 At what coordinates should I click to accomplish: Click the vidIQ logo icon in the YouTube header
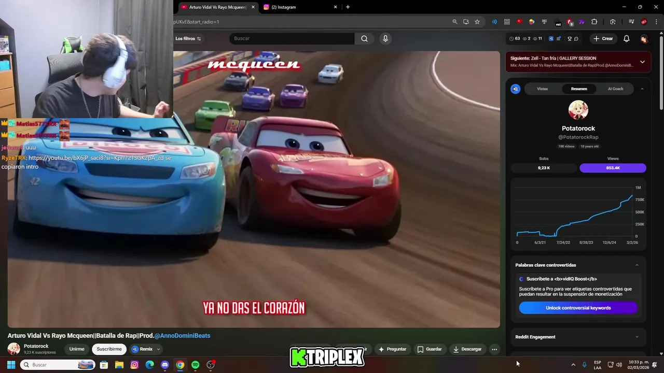551,39
